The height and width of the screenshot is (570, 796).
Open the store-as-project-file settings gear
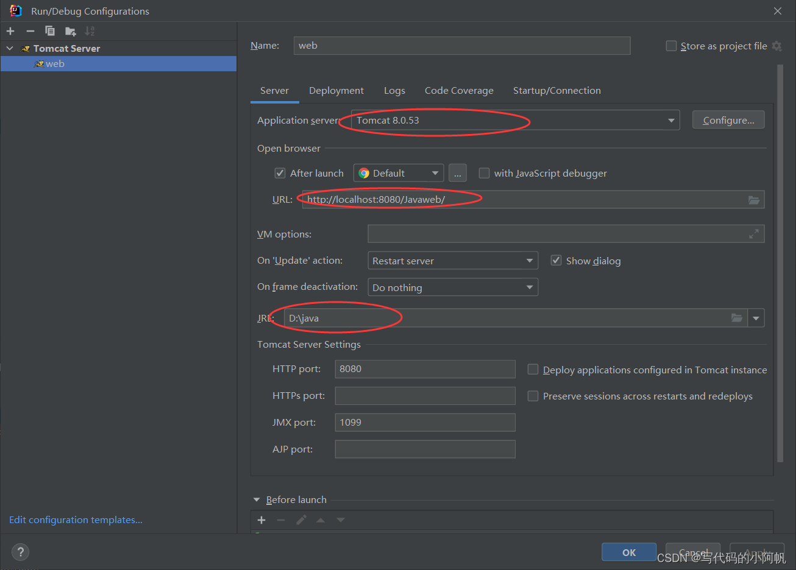click(x=776, y=46)
